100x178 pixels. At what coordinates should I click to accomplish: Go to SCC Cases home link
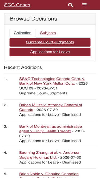click(17, 5)
